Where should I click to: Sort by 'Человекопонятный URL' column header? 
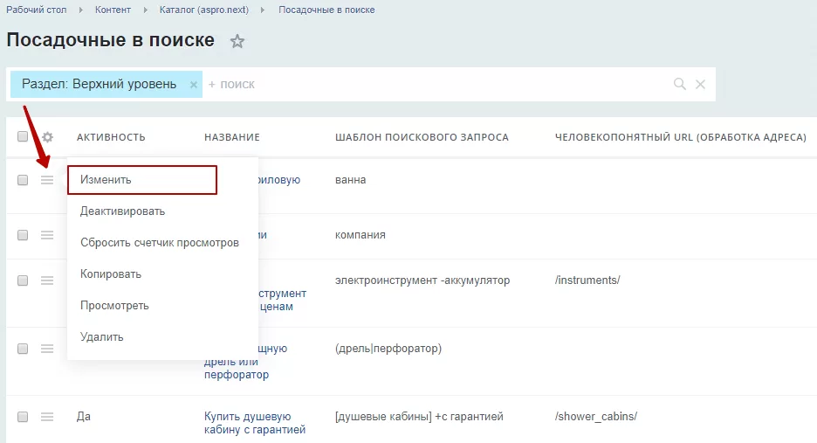point(681,137)
